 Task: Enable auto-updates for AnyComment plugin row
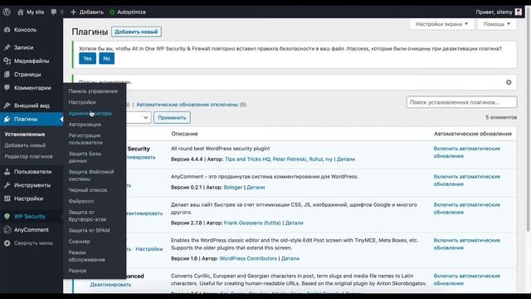click(x=466, y=180)
